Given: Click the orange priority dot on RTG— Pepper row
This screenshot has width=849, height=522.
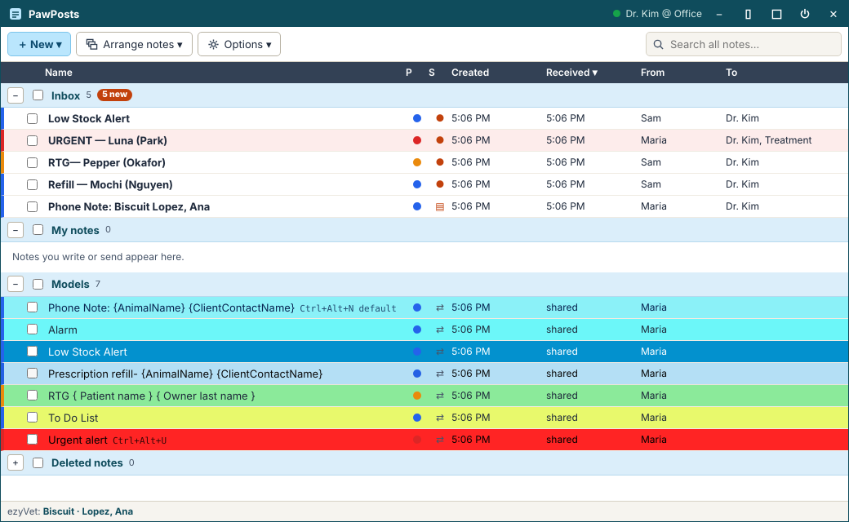Looking at the screenshot, I should point(417,162).
